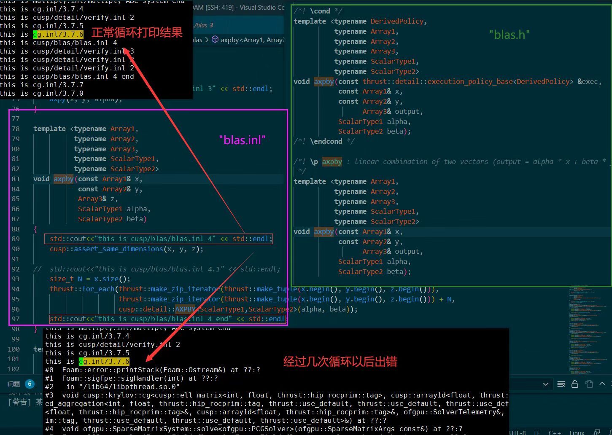This screenshot has height=435, width=612.
Task: Click the axpby symbol cube icon in breadcrumb
Action: (x=215, y=40)
